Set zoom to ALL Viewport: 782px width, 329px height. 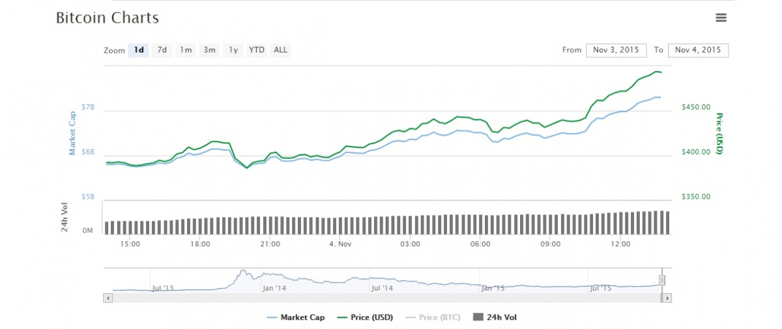tap(280, 50)
